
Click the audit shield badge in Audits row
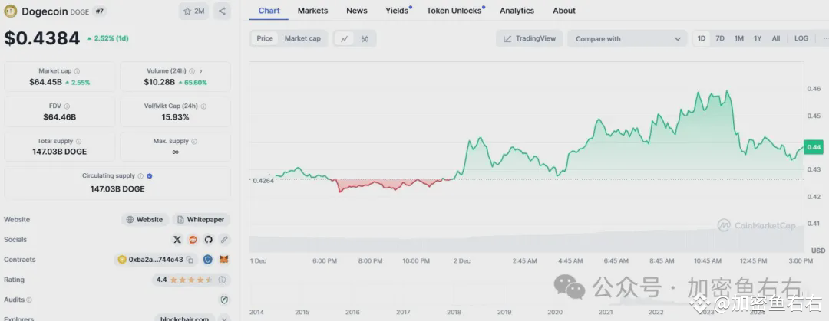(x=224, y=300)
